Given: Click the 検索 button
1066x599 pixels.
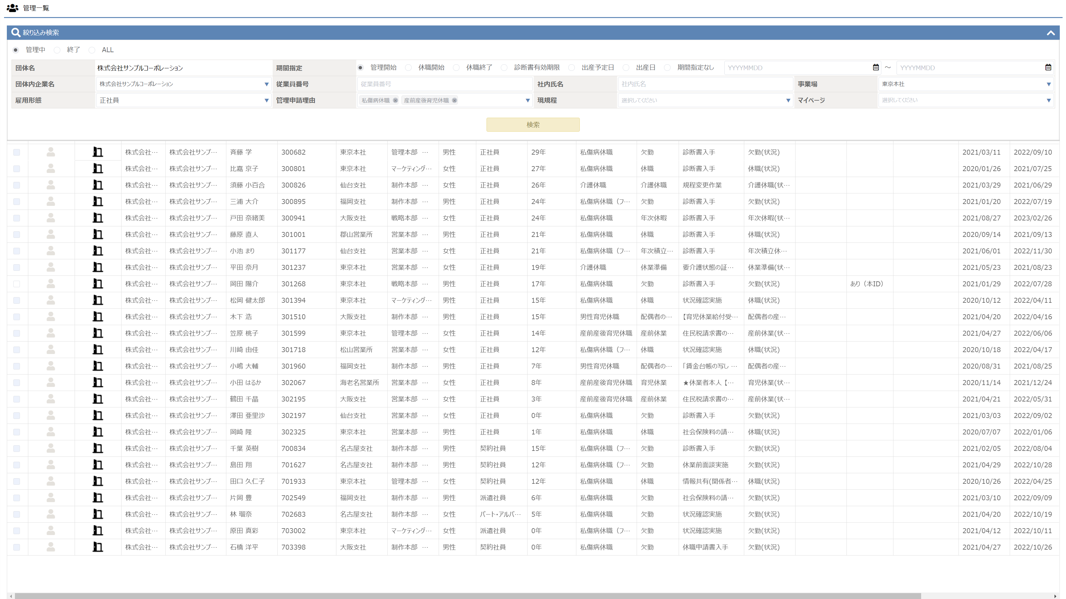Looking at the screenshot, I should tap(533, 125).
